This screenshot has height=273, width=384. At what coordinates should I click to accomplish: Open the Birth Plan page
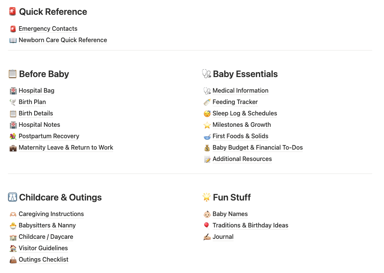click(x=32, y=102)
